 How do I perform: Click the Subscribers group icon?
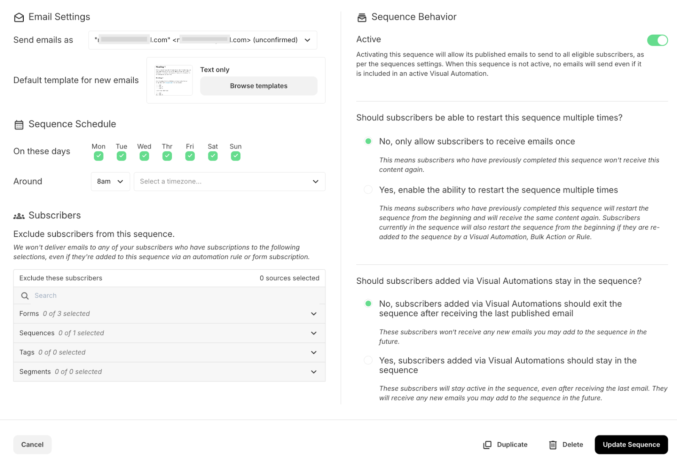click(19, 216)
